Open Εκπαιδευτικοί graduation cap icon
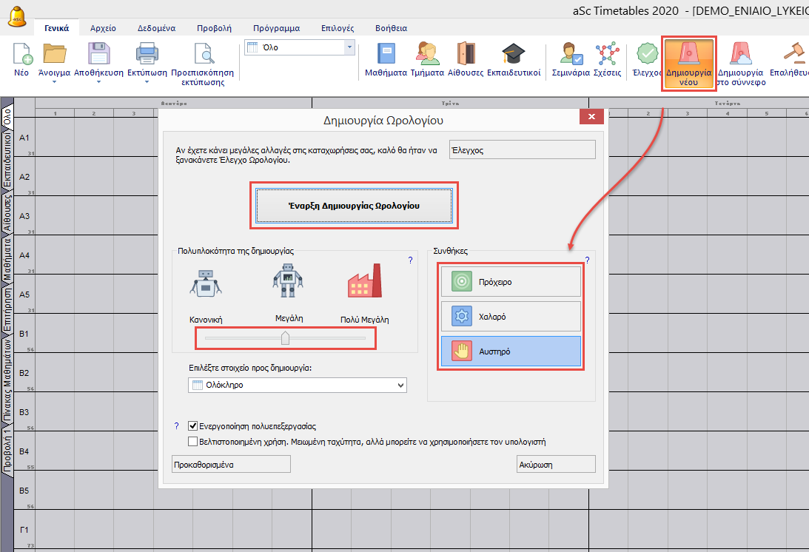This screenshot has width=809, height=552. (513, 55)
